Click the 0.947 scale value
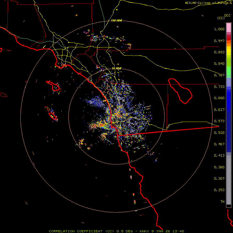The image size is (233, 233). 219,41
